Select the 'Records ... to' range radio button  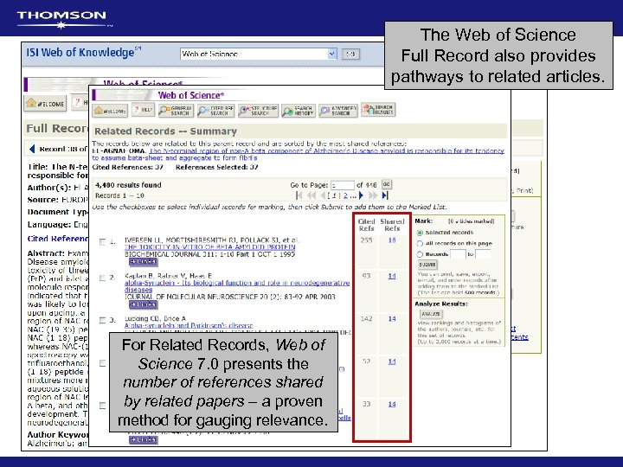pyautogui.click(x=420, y=254)
